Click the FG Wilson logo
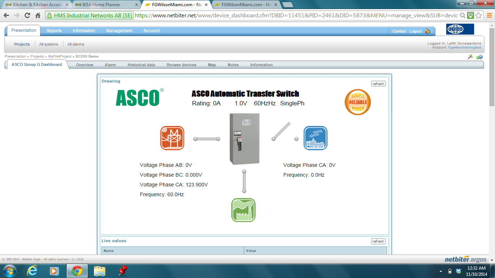The image size is (495, 278). coord(460,29)
